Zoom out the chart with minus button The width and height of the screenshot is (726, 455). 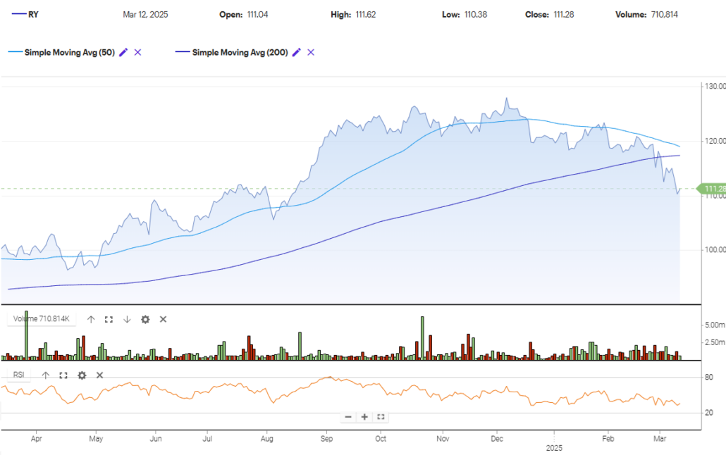348,417
